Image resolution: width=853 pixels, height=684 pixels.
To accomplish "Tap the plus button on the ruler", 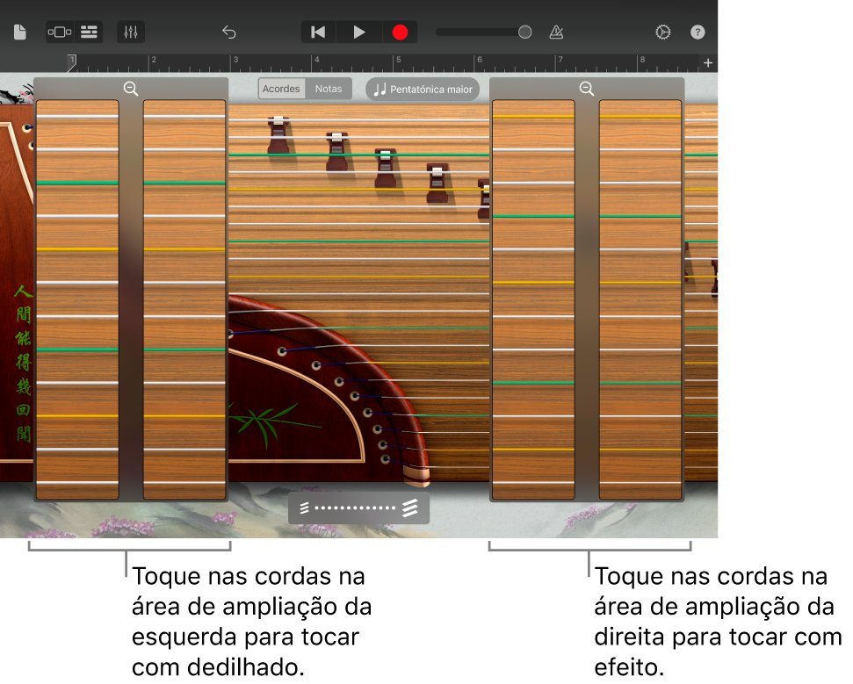I will (x=708, y=62).
